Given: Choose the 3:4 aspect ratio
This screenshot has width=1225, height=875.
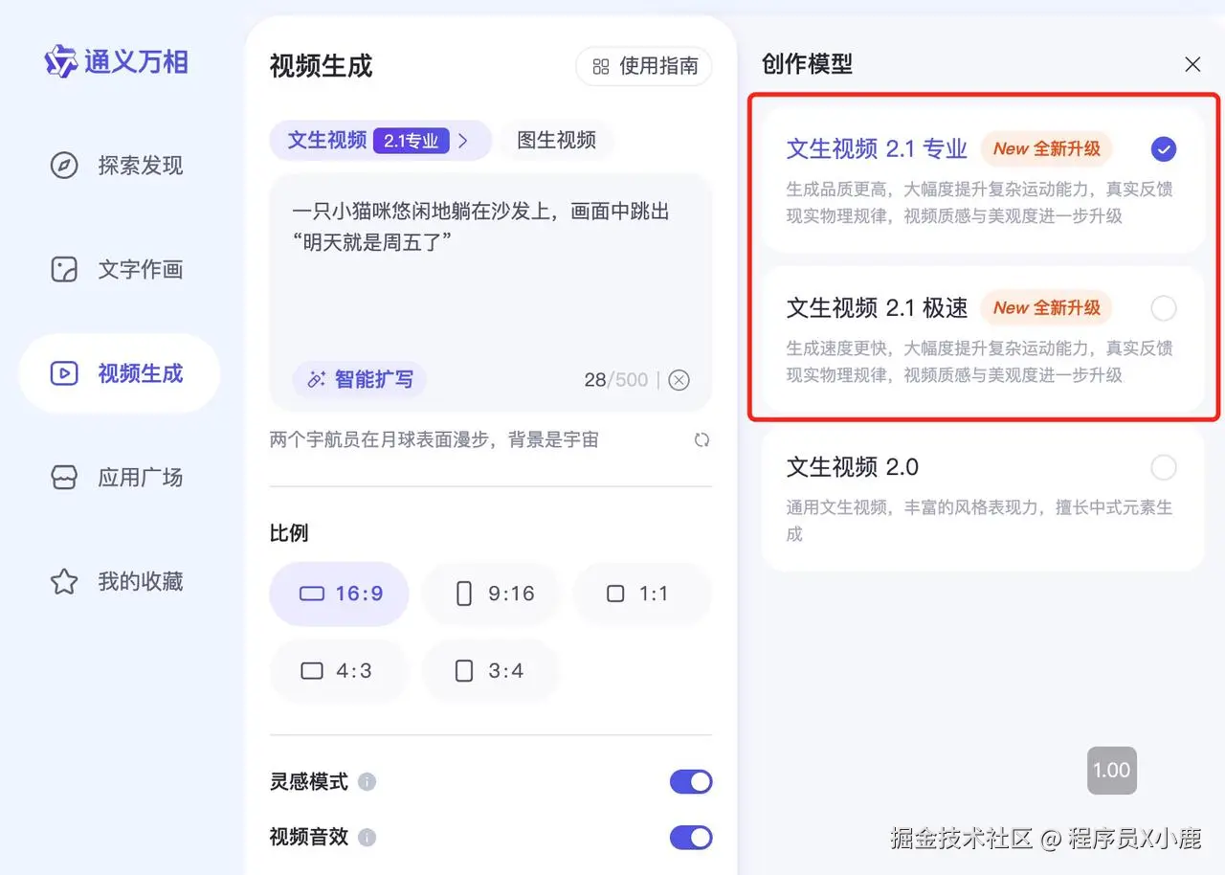Looking at the screenshot, I should [x=491, y=671].
